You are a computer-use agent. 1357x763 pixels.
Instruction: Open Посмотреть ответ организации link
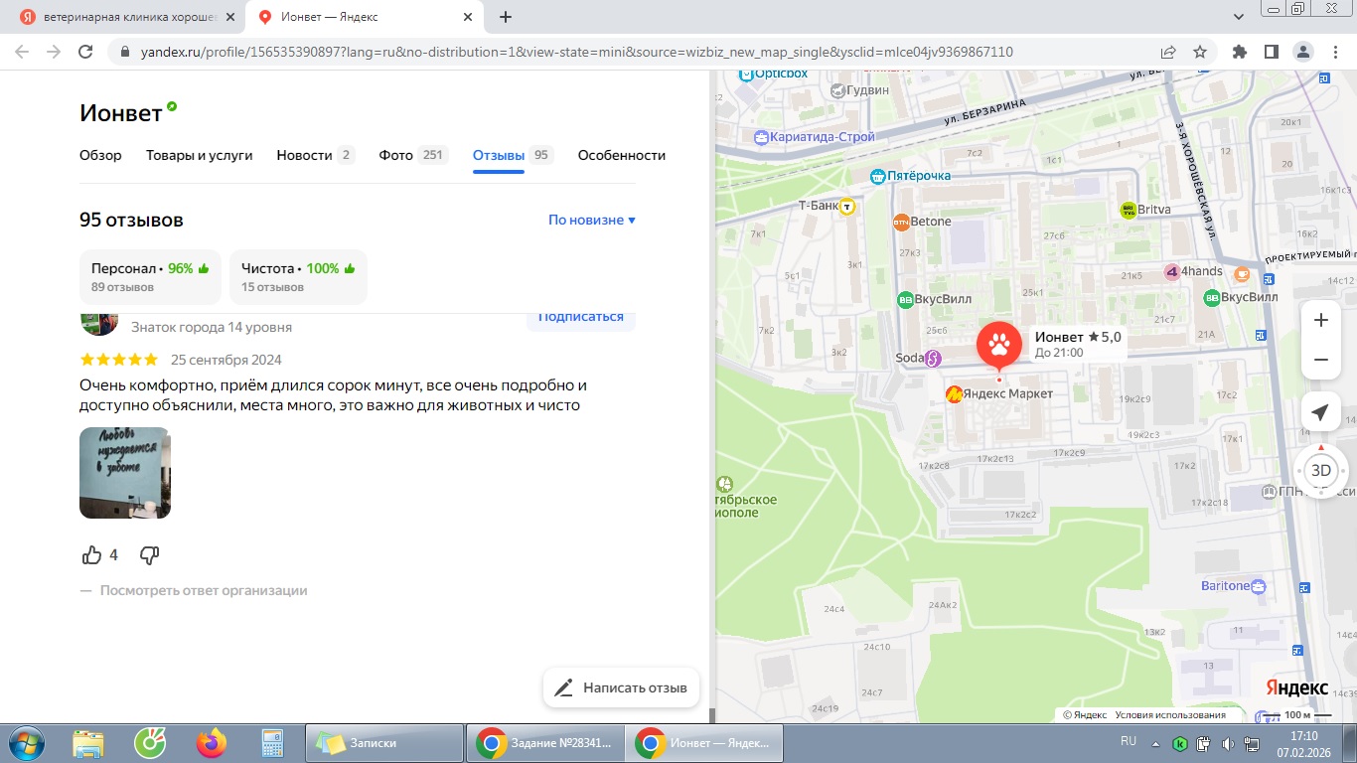coord(204,590)
